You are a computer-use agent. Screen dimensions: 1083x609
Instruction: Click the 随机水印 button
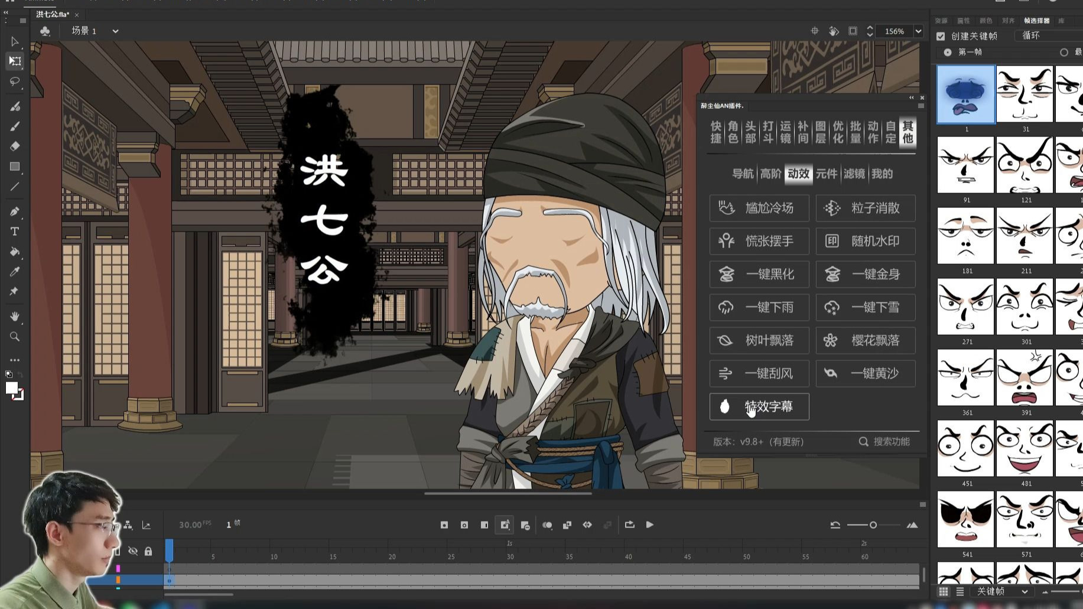[866, 241]
